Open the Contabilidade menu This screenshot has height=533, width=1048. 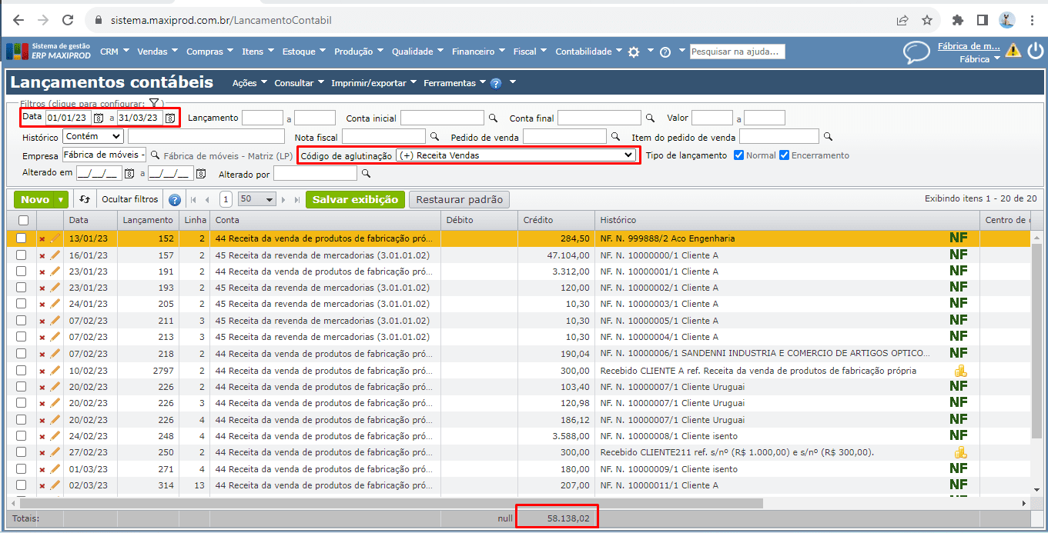pos(588,52)
